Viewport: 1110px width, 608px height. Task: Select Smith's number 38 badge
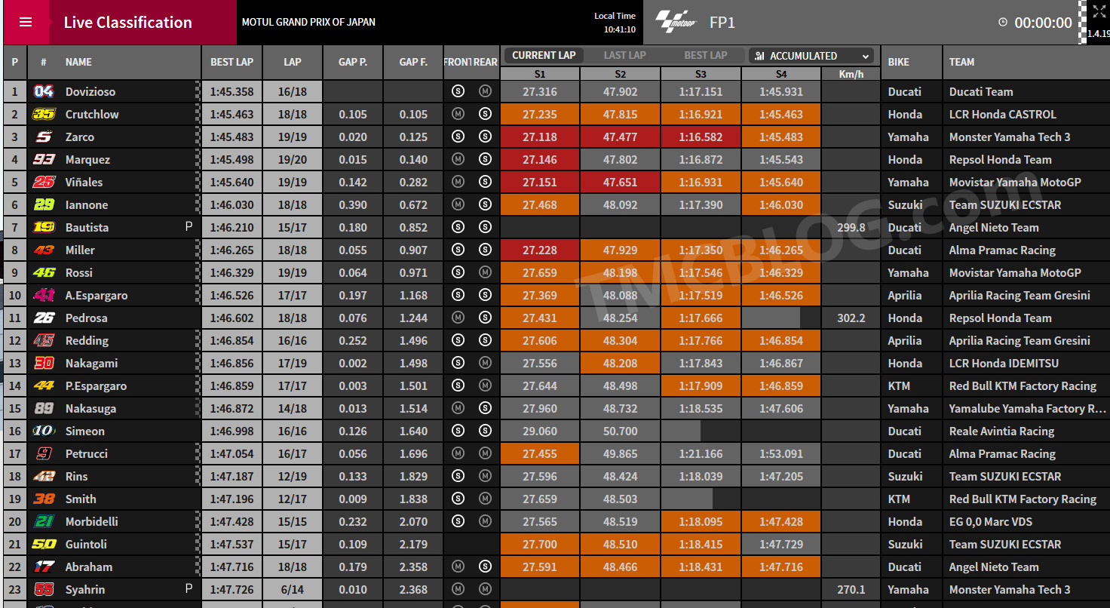44,499
